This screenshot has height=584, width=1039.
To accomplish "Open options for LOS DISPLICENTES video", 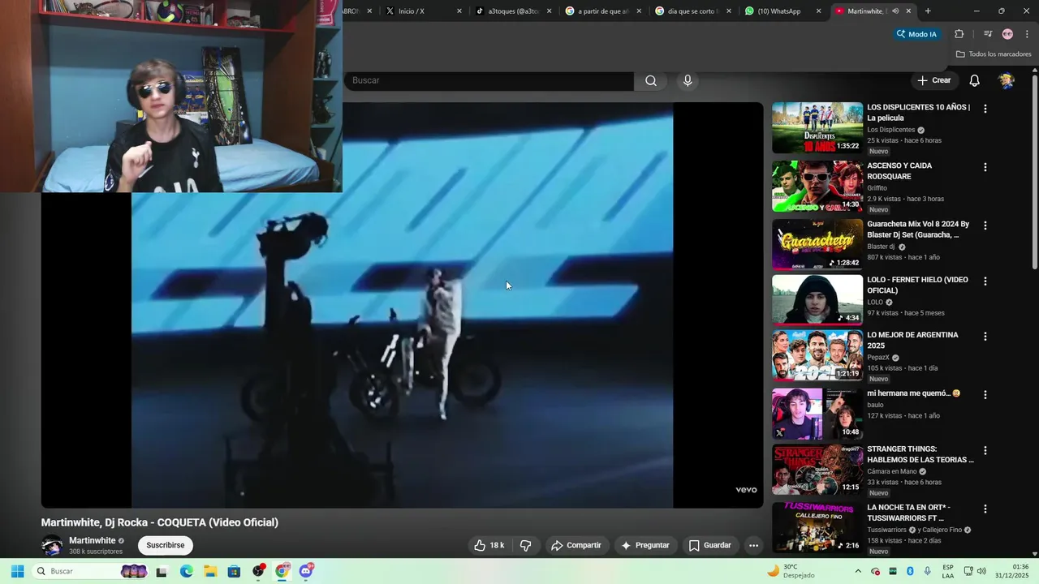I will tap(985, 109).
